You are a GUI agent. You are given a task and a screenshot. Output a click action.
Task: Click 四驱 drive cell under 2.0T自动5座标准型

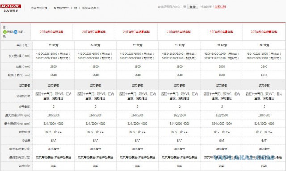pyautogui.click(x=180, y=166)
